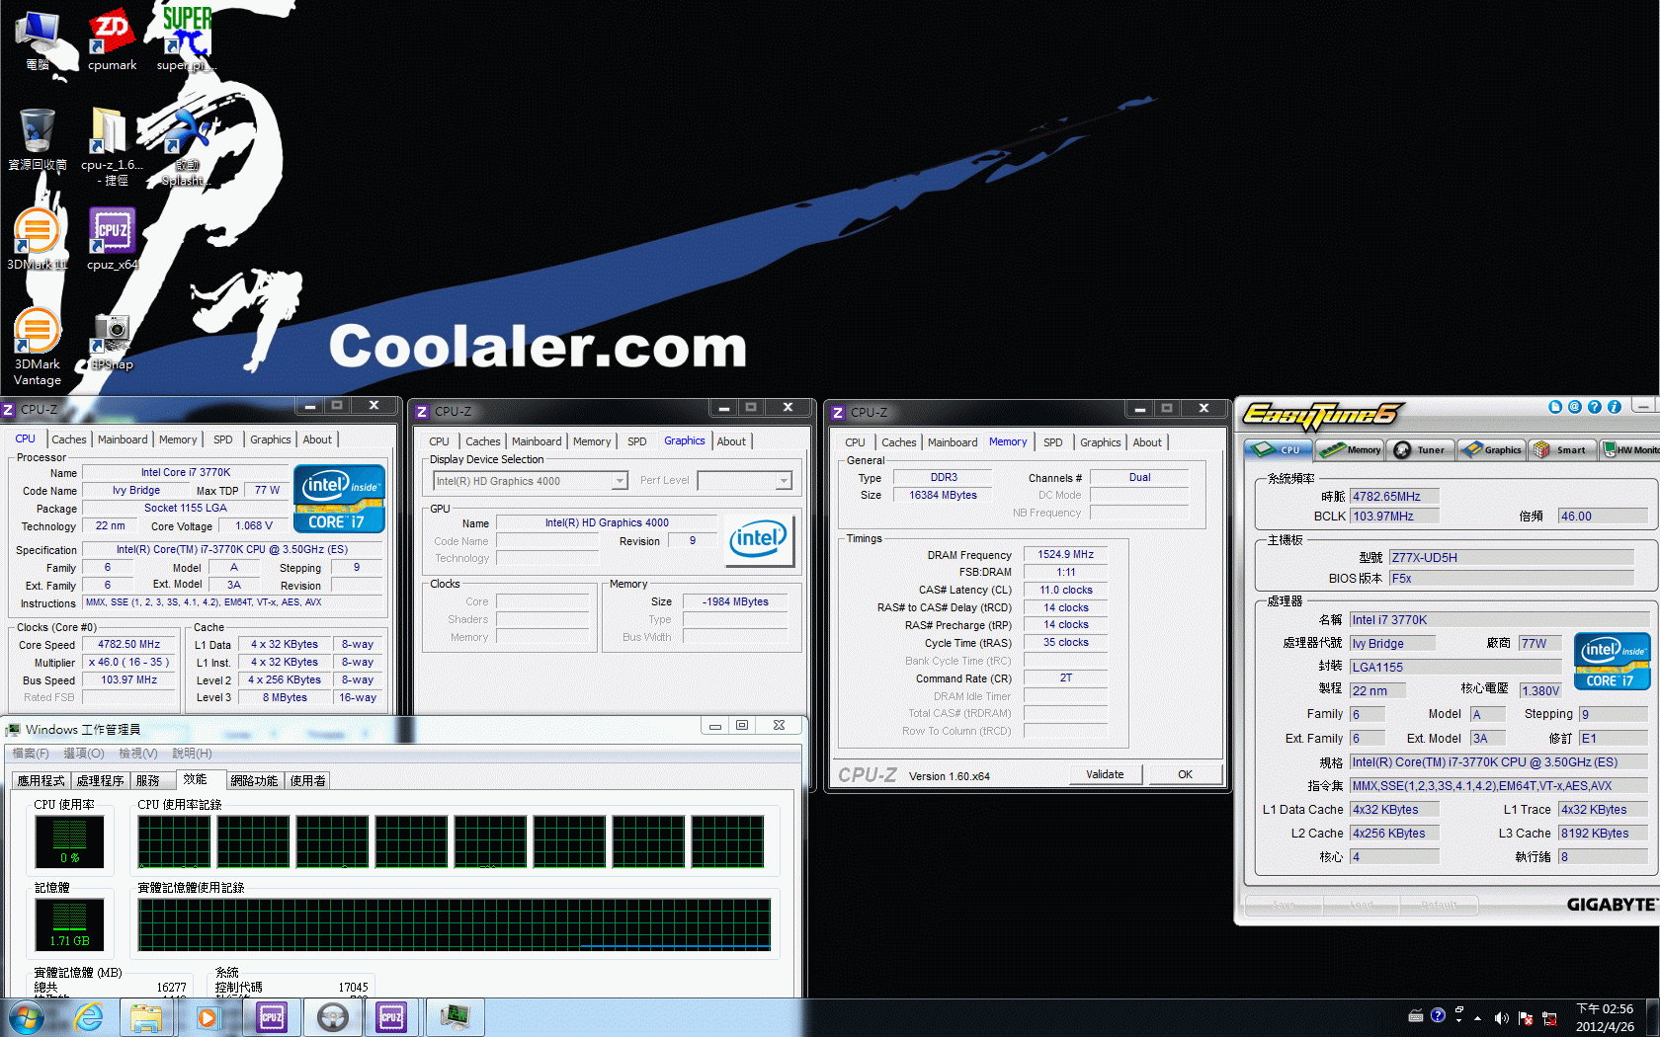This screenshot has height=1037, width=1660.
Task: Open Windows Media Player from taskbar
Action: point(207,1017)
